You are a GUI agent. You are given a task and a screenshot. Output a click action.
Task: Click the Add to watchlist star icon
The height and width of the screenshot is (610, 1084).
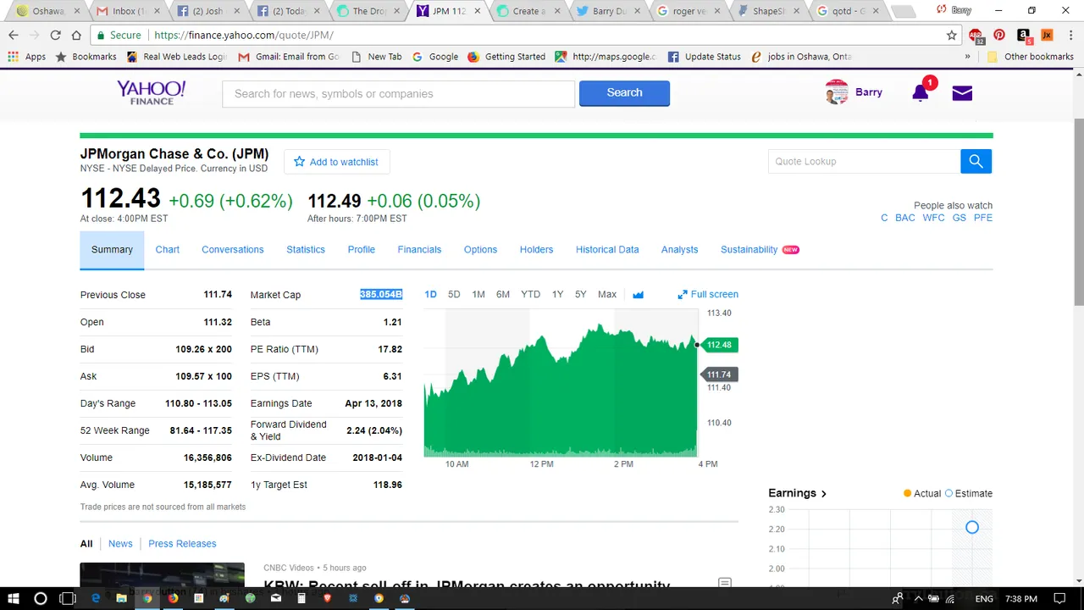[x=299, y=162]
